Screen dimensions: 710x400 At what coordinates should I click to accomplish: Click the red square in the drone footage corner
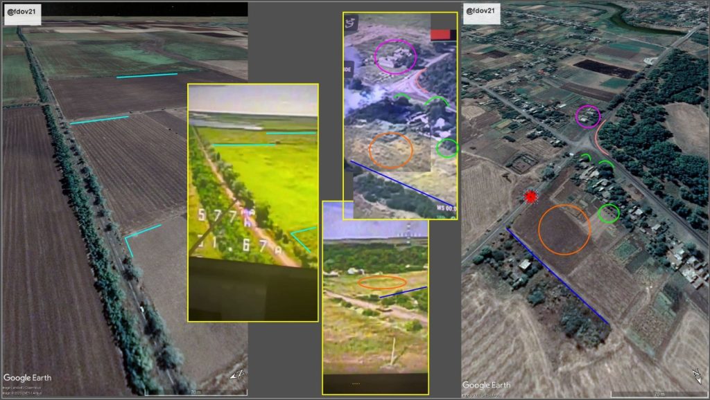[441, 34]
